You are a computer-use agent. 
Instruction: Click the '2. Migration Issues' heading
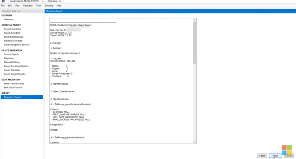click(59, 84)
